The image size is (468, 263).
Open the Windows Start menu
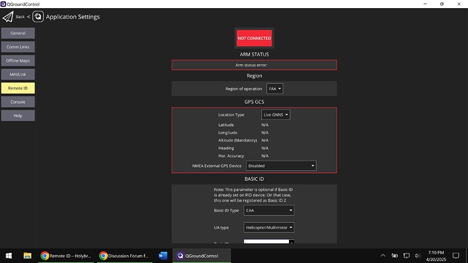pyautogui.click(x=9, y=256)
